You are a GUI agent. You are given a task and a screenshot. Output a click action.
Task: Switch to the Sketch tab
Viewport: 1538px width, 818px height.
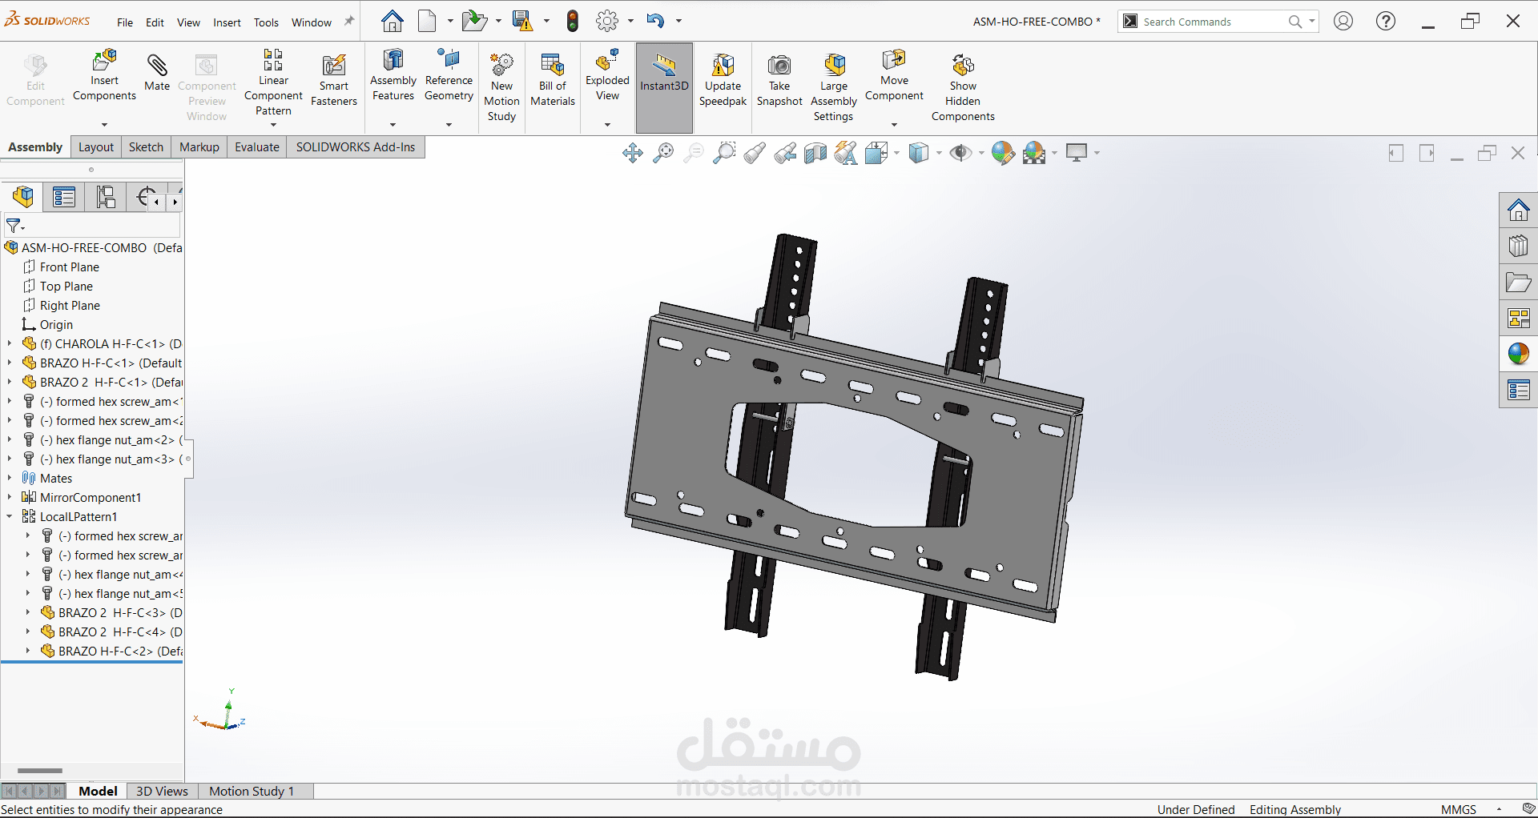[x=146, y=147]
